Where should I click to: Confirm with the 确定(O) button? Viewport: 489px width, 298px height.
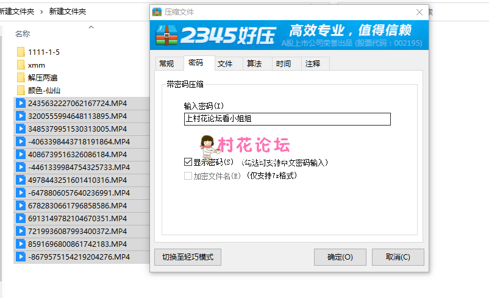coord(340,257)
